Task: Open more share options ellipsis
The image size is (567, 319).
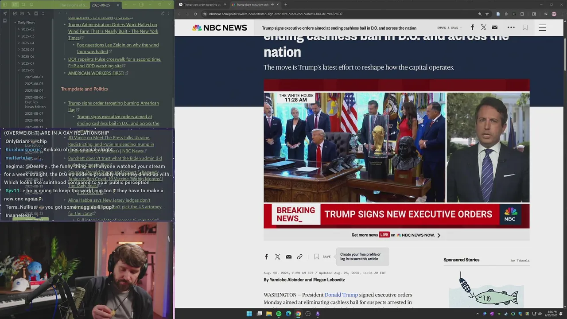Action: 511,27
